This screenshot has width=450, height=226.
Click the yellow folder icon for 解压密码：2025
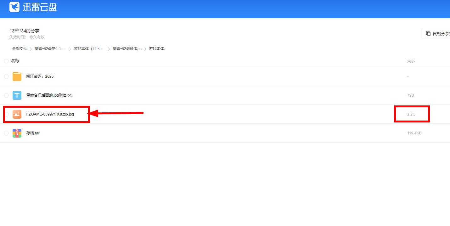point(17,76)
